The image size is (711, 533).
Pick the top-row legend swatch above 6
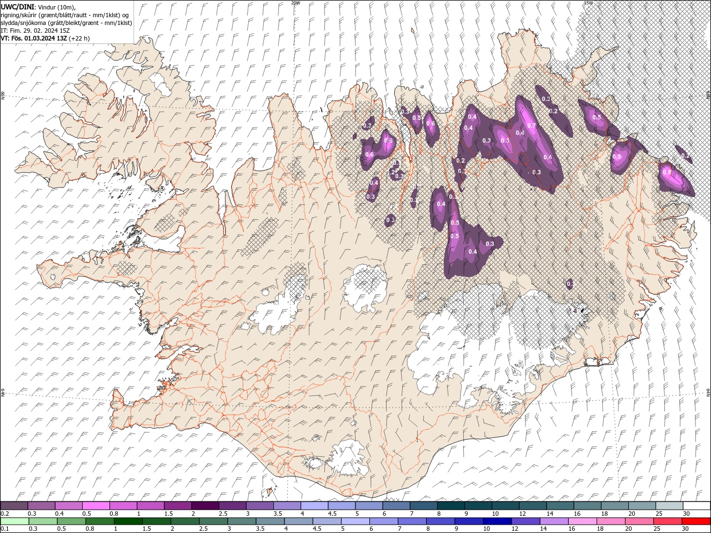point(396,506)
